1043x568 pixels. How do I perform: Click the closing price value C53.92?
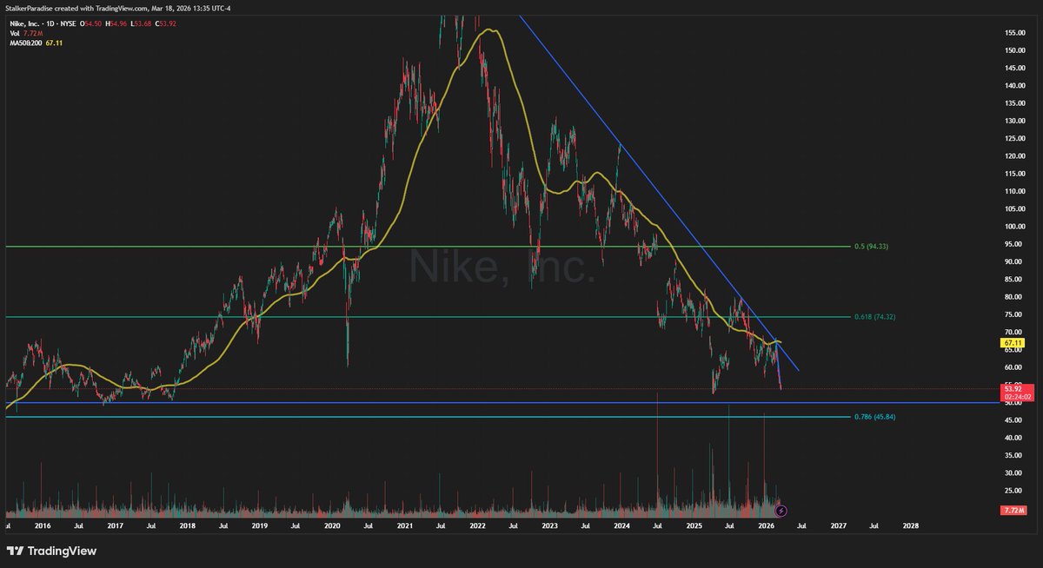pyautogui.click(x=164, y=23)
